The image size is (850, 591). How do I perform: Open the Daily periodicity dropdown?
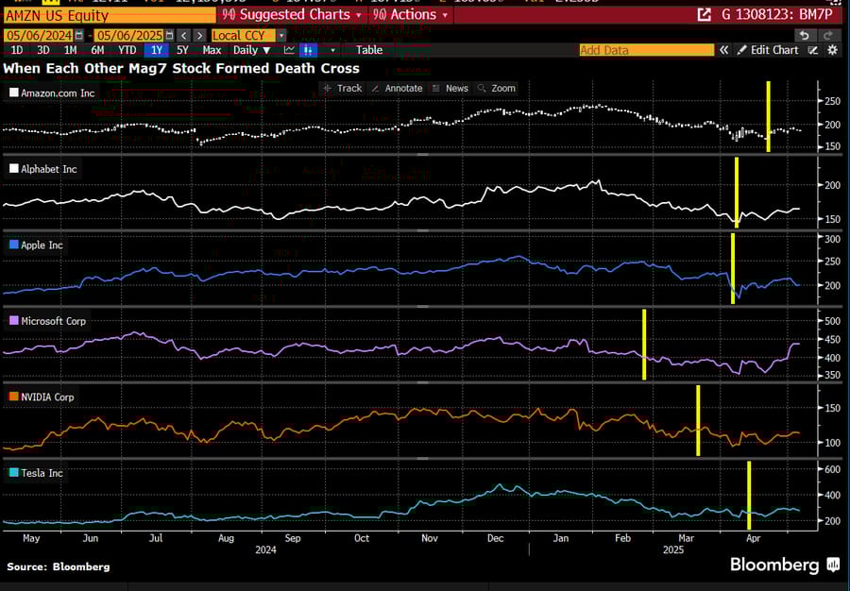(x=251, y=50)
